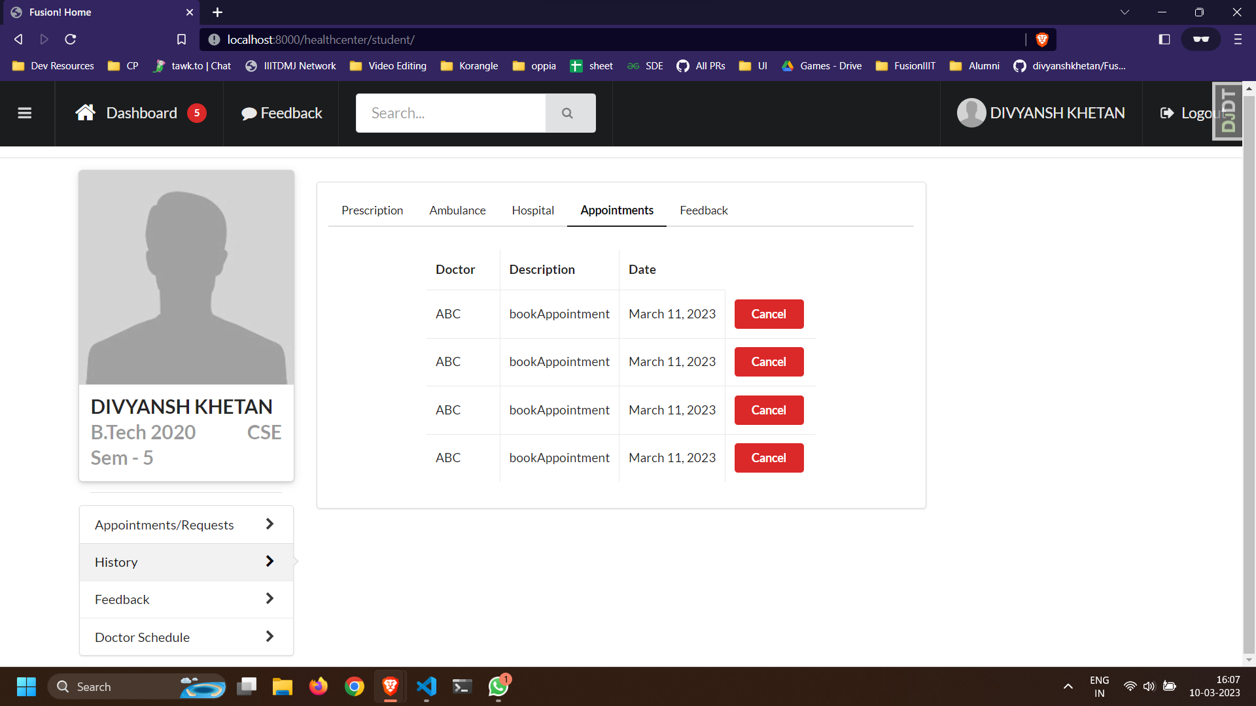Click the user avatar next to DIVYANSH KHETAN
The height and width of the screenshot is (706, 1256).
[971, 113]
